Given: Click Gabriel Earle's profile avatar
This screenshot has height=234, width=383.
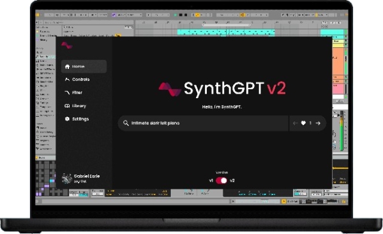Looking at the screenshot, I should [66, 179].
